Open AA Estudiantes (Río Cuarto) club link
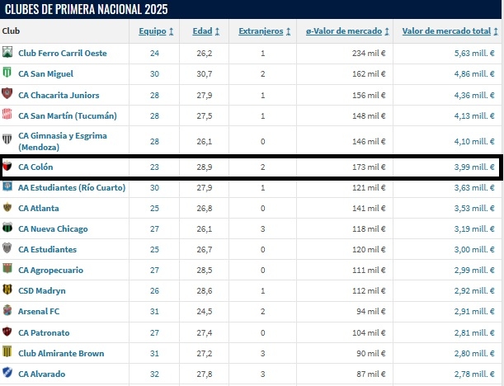504x386 pixels. (72, 187)
